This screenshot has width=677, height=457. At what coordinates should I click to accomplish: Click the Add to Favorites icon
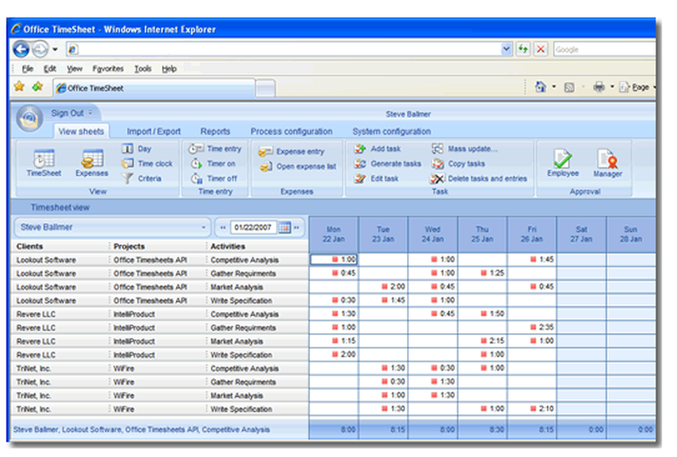(37, 87)
